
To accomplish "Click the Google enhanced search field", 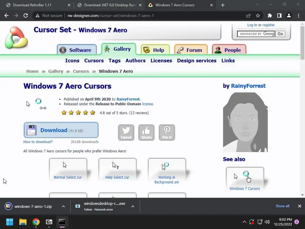I will (x=256, y=34).
